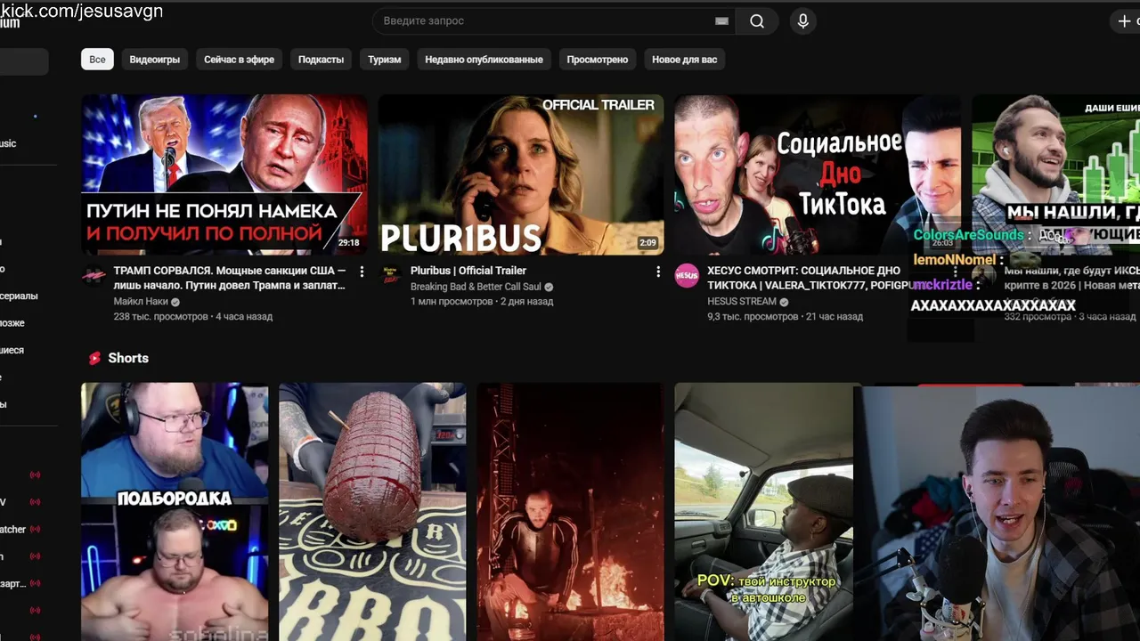Open HESUS STREAM channel avatar
1140x641 pixels.
pos(687,275)
